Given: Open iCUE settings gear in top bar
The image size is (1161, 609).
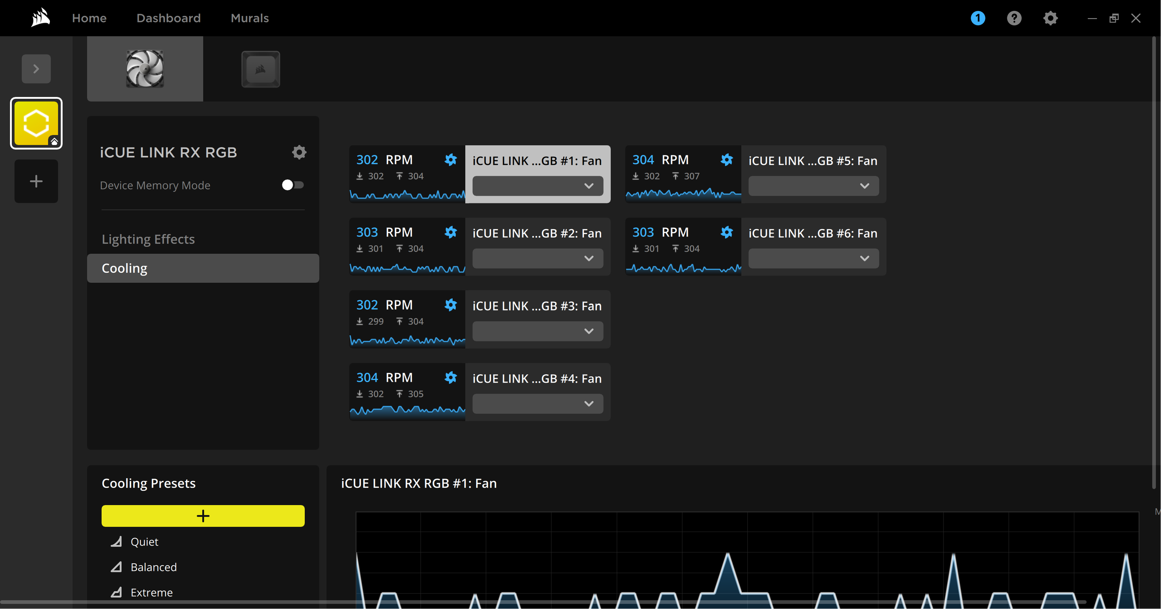Looking at the screenshot, I should coord(1050,18).
